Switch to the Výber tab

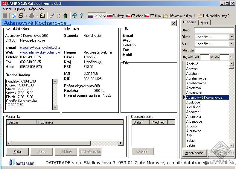tap(204, 23)
